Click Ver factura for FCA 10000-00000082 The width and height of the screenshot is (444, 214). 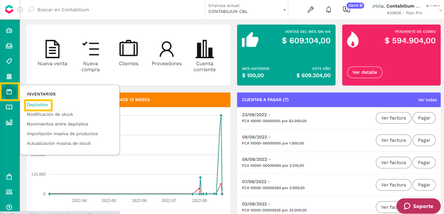[x=393, y=185]
